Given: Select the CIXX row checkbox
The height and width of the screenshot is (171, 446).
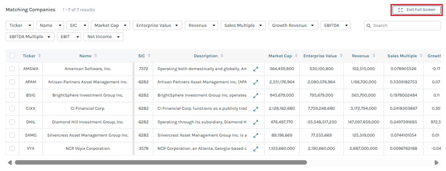Looking at the screenshot, I should 12,108.
